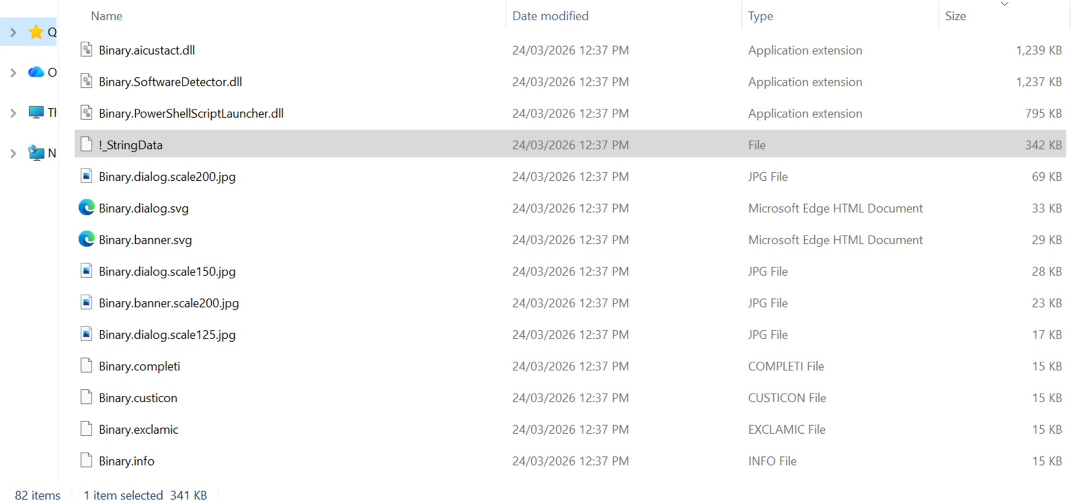Screen dimensions: 1083x503
Task: Click the blank file icon for Binary.info
Action: (86, 461)
